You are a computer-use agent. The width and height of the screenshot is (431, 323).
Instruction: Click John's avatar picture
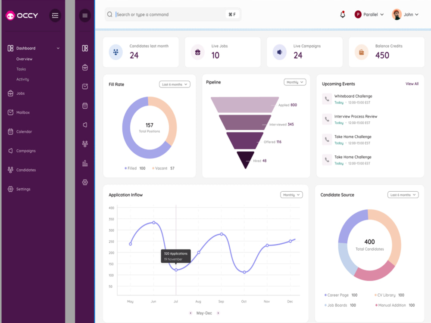point(397,15)
